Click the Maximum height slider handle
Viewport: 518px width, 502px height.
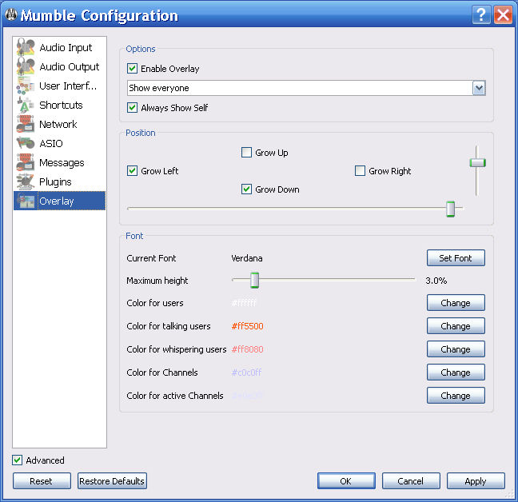[x=254, y=280]
